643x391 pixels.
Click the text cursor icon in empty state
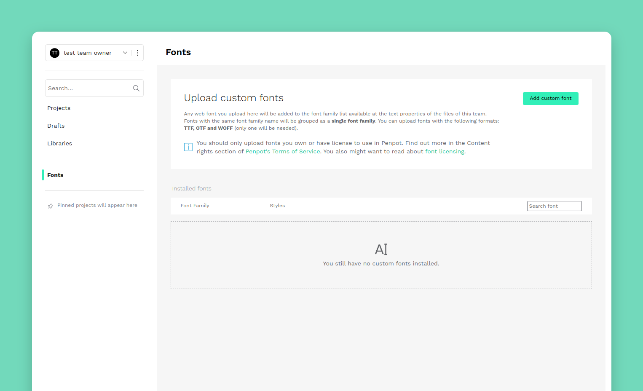click(381, 249)
